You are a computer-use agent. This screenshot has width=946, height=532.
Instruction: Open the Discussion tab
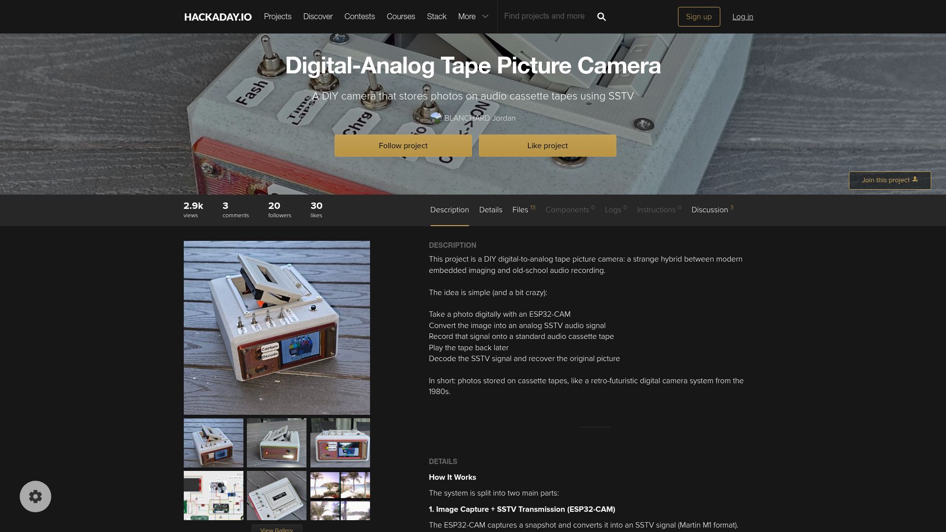click(x=712, y=210)
